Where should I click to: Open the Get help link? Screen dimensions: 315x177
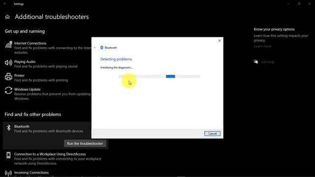268,62
